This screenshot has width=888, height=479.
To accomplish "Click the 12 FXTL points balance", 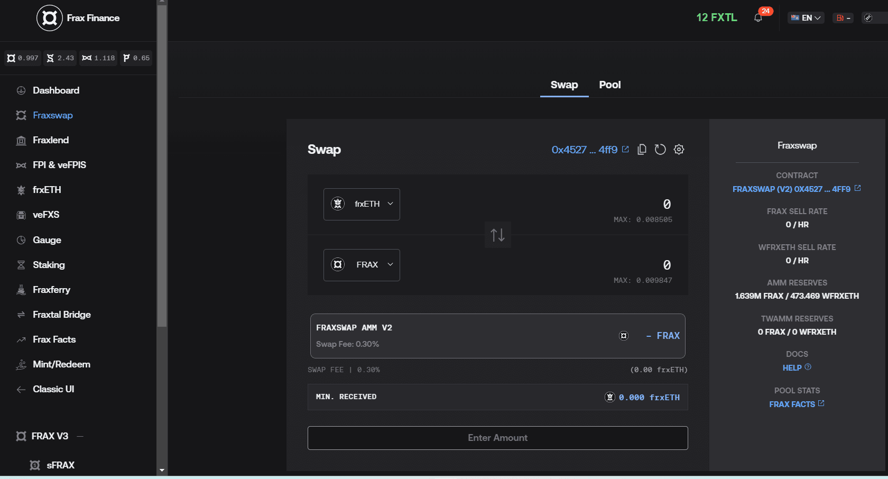I will coord(717,17).
